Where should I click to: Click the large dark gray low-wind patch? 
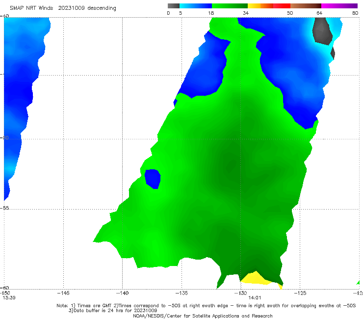click(322, 31)
